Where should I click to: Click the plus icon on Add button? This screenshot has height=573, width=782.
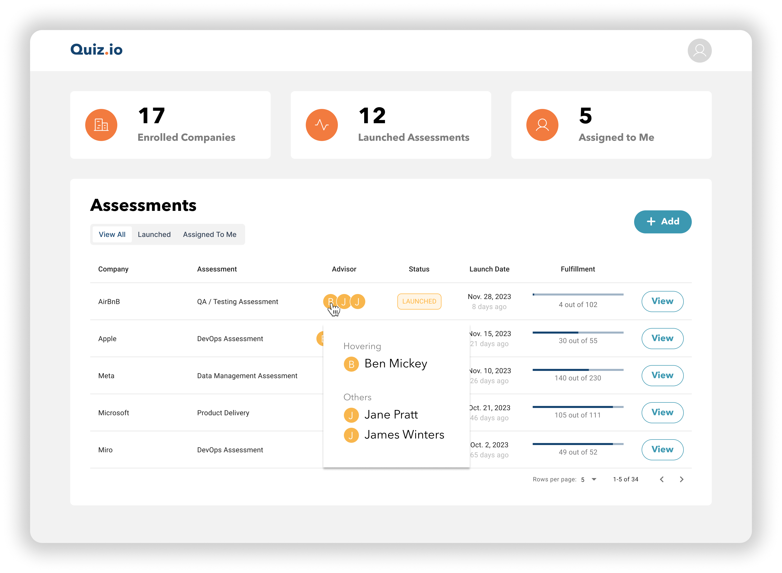[651, 221]
